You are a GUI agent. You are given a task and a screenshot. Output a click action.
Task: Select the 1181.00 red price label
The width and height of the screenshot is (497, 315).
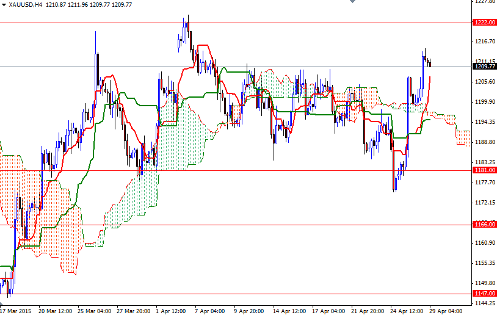coord(484,171)
